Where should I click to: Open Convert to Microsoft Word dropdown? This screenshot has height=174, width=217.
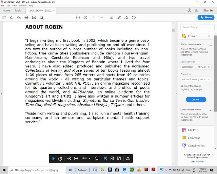tap(196, 80)
